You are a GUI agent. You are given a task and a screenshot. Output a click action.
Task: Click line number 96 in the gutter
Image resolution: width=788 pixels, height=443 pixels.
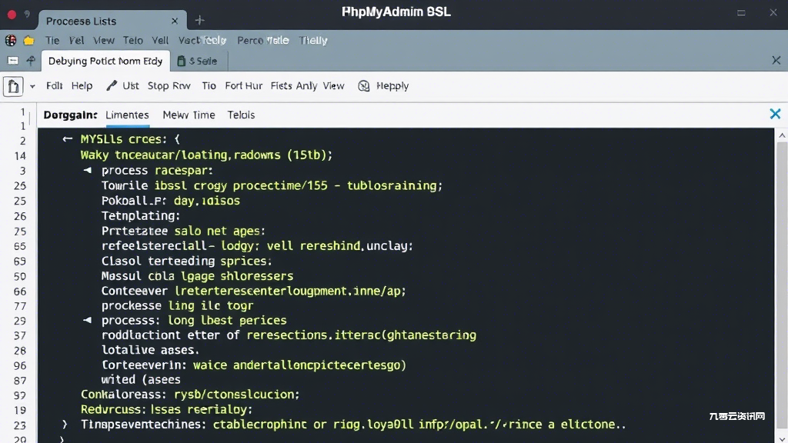click(20, 365)
